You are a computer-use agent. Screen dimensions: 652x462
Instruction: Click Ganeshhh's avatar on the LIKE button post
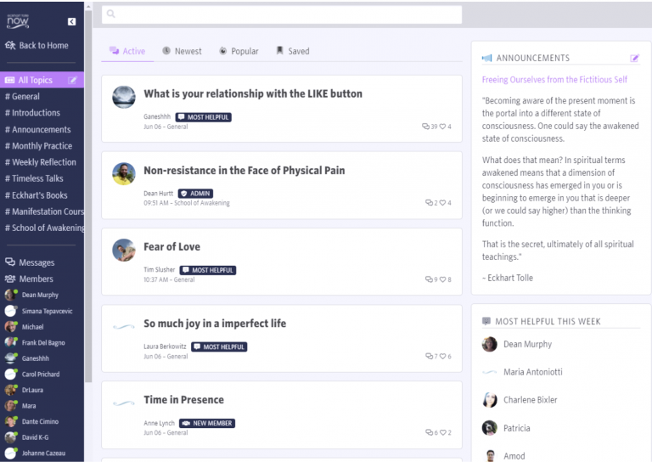(x=124, y=97)
